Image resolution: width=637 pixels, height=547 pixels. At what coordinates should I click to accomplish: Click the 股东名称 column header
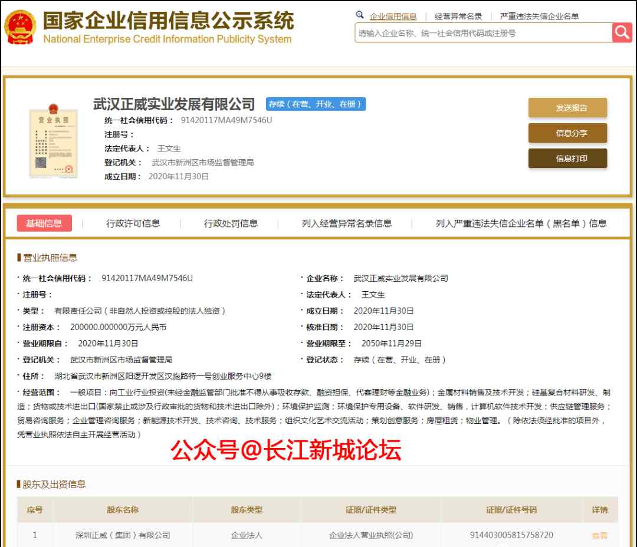point(123,510)
